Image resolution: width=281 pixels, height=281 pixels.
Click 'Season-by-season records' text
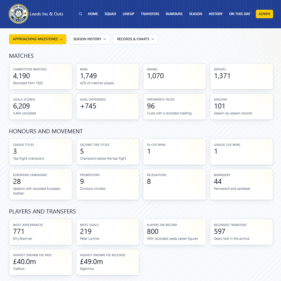pos(233,113)
